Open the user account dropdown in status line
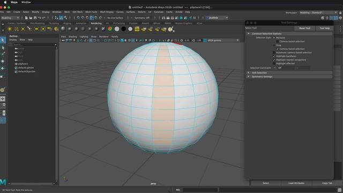 [x=217, y=18]
